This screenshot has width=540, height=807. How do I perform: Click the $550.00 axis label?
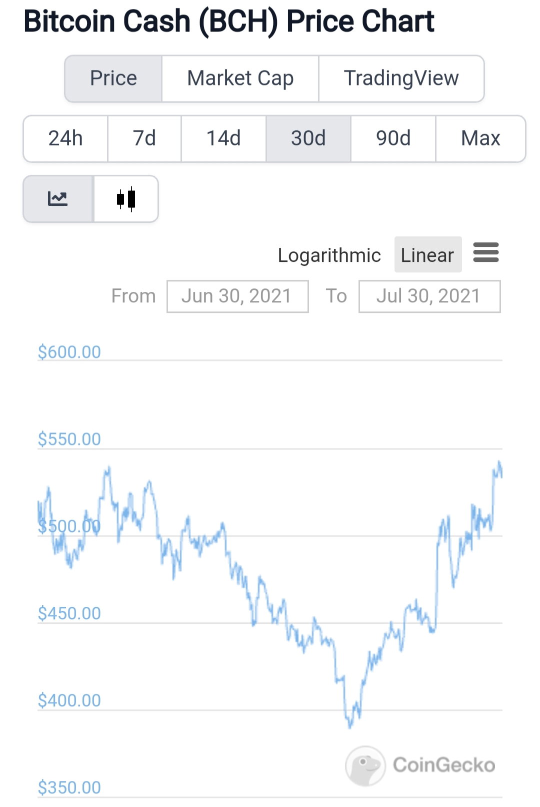tap(69, 439)
